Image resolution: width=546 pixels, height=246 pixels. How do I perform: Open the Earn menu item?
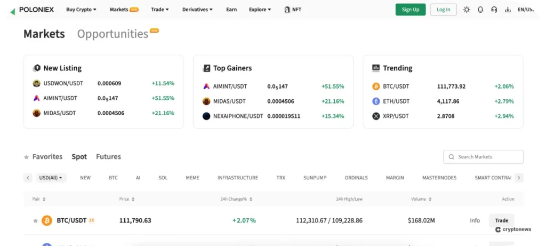(231, 10)
